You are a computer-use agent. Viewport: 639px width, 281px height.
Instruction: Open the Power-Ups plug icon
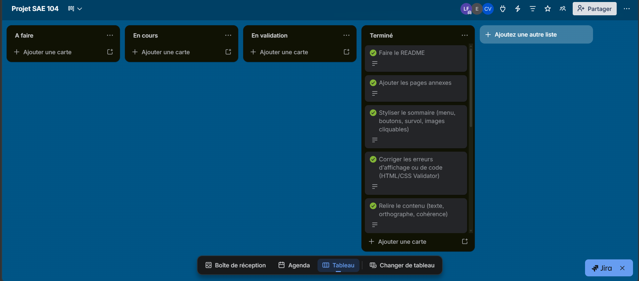point(503,9)
